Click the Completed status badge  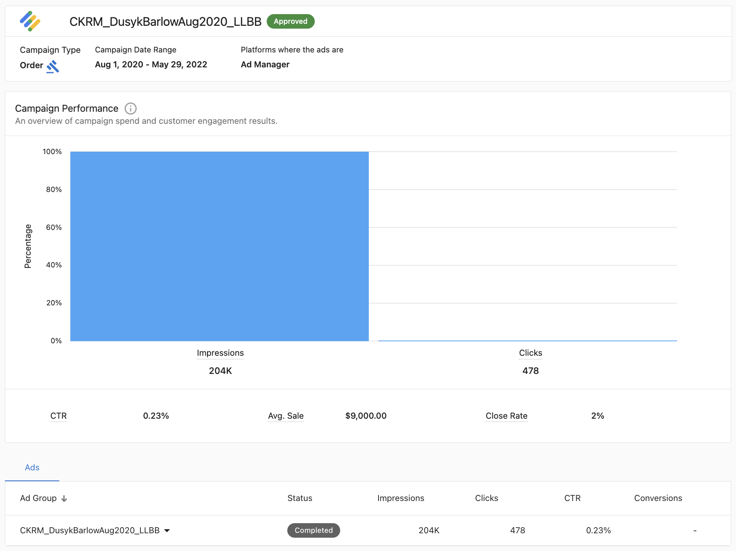(x=314, y=530)
